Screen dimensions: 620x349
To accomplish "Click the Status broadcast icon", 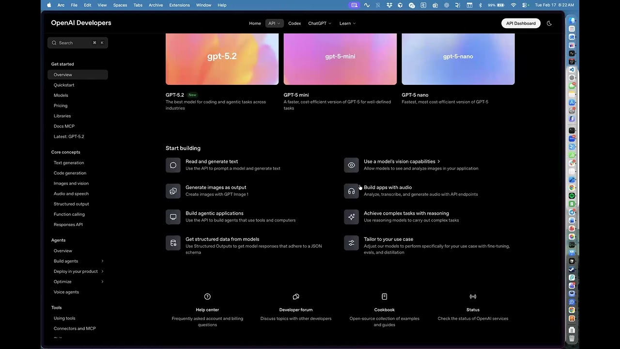I will [x=473, y=297].
